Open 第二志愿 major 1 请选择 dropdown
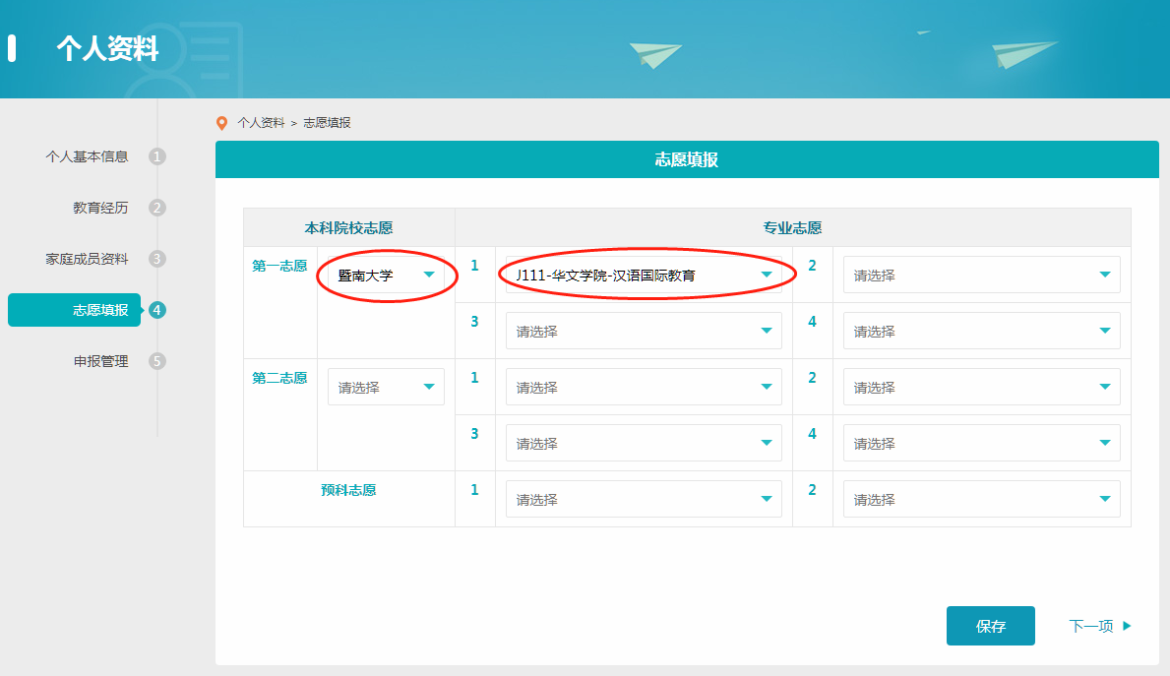 pyautogui.click(x=644, y=387)
